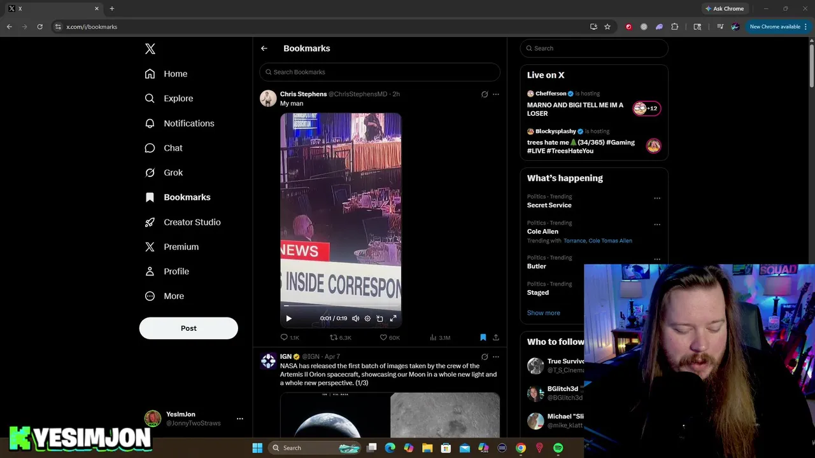This screenshot has height=458, width=815.
Task: Enter fullscreen on the video player
Action: [x=393, y=319]
